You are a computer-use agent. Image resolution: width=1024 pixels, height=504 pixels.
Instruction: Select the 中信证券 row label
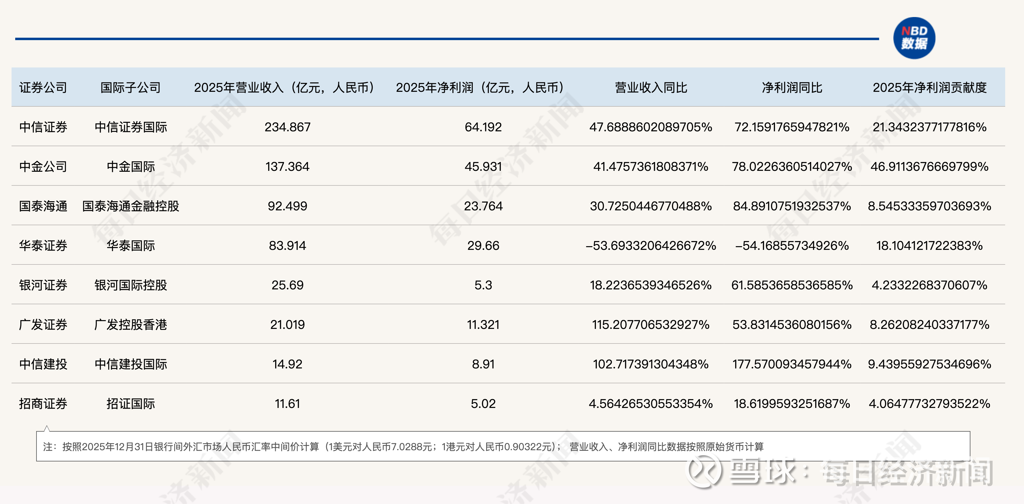(43, 127)
